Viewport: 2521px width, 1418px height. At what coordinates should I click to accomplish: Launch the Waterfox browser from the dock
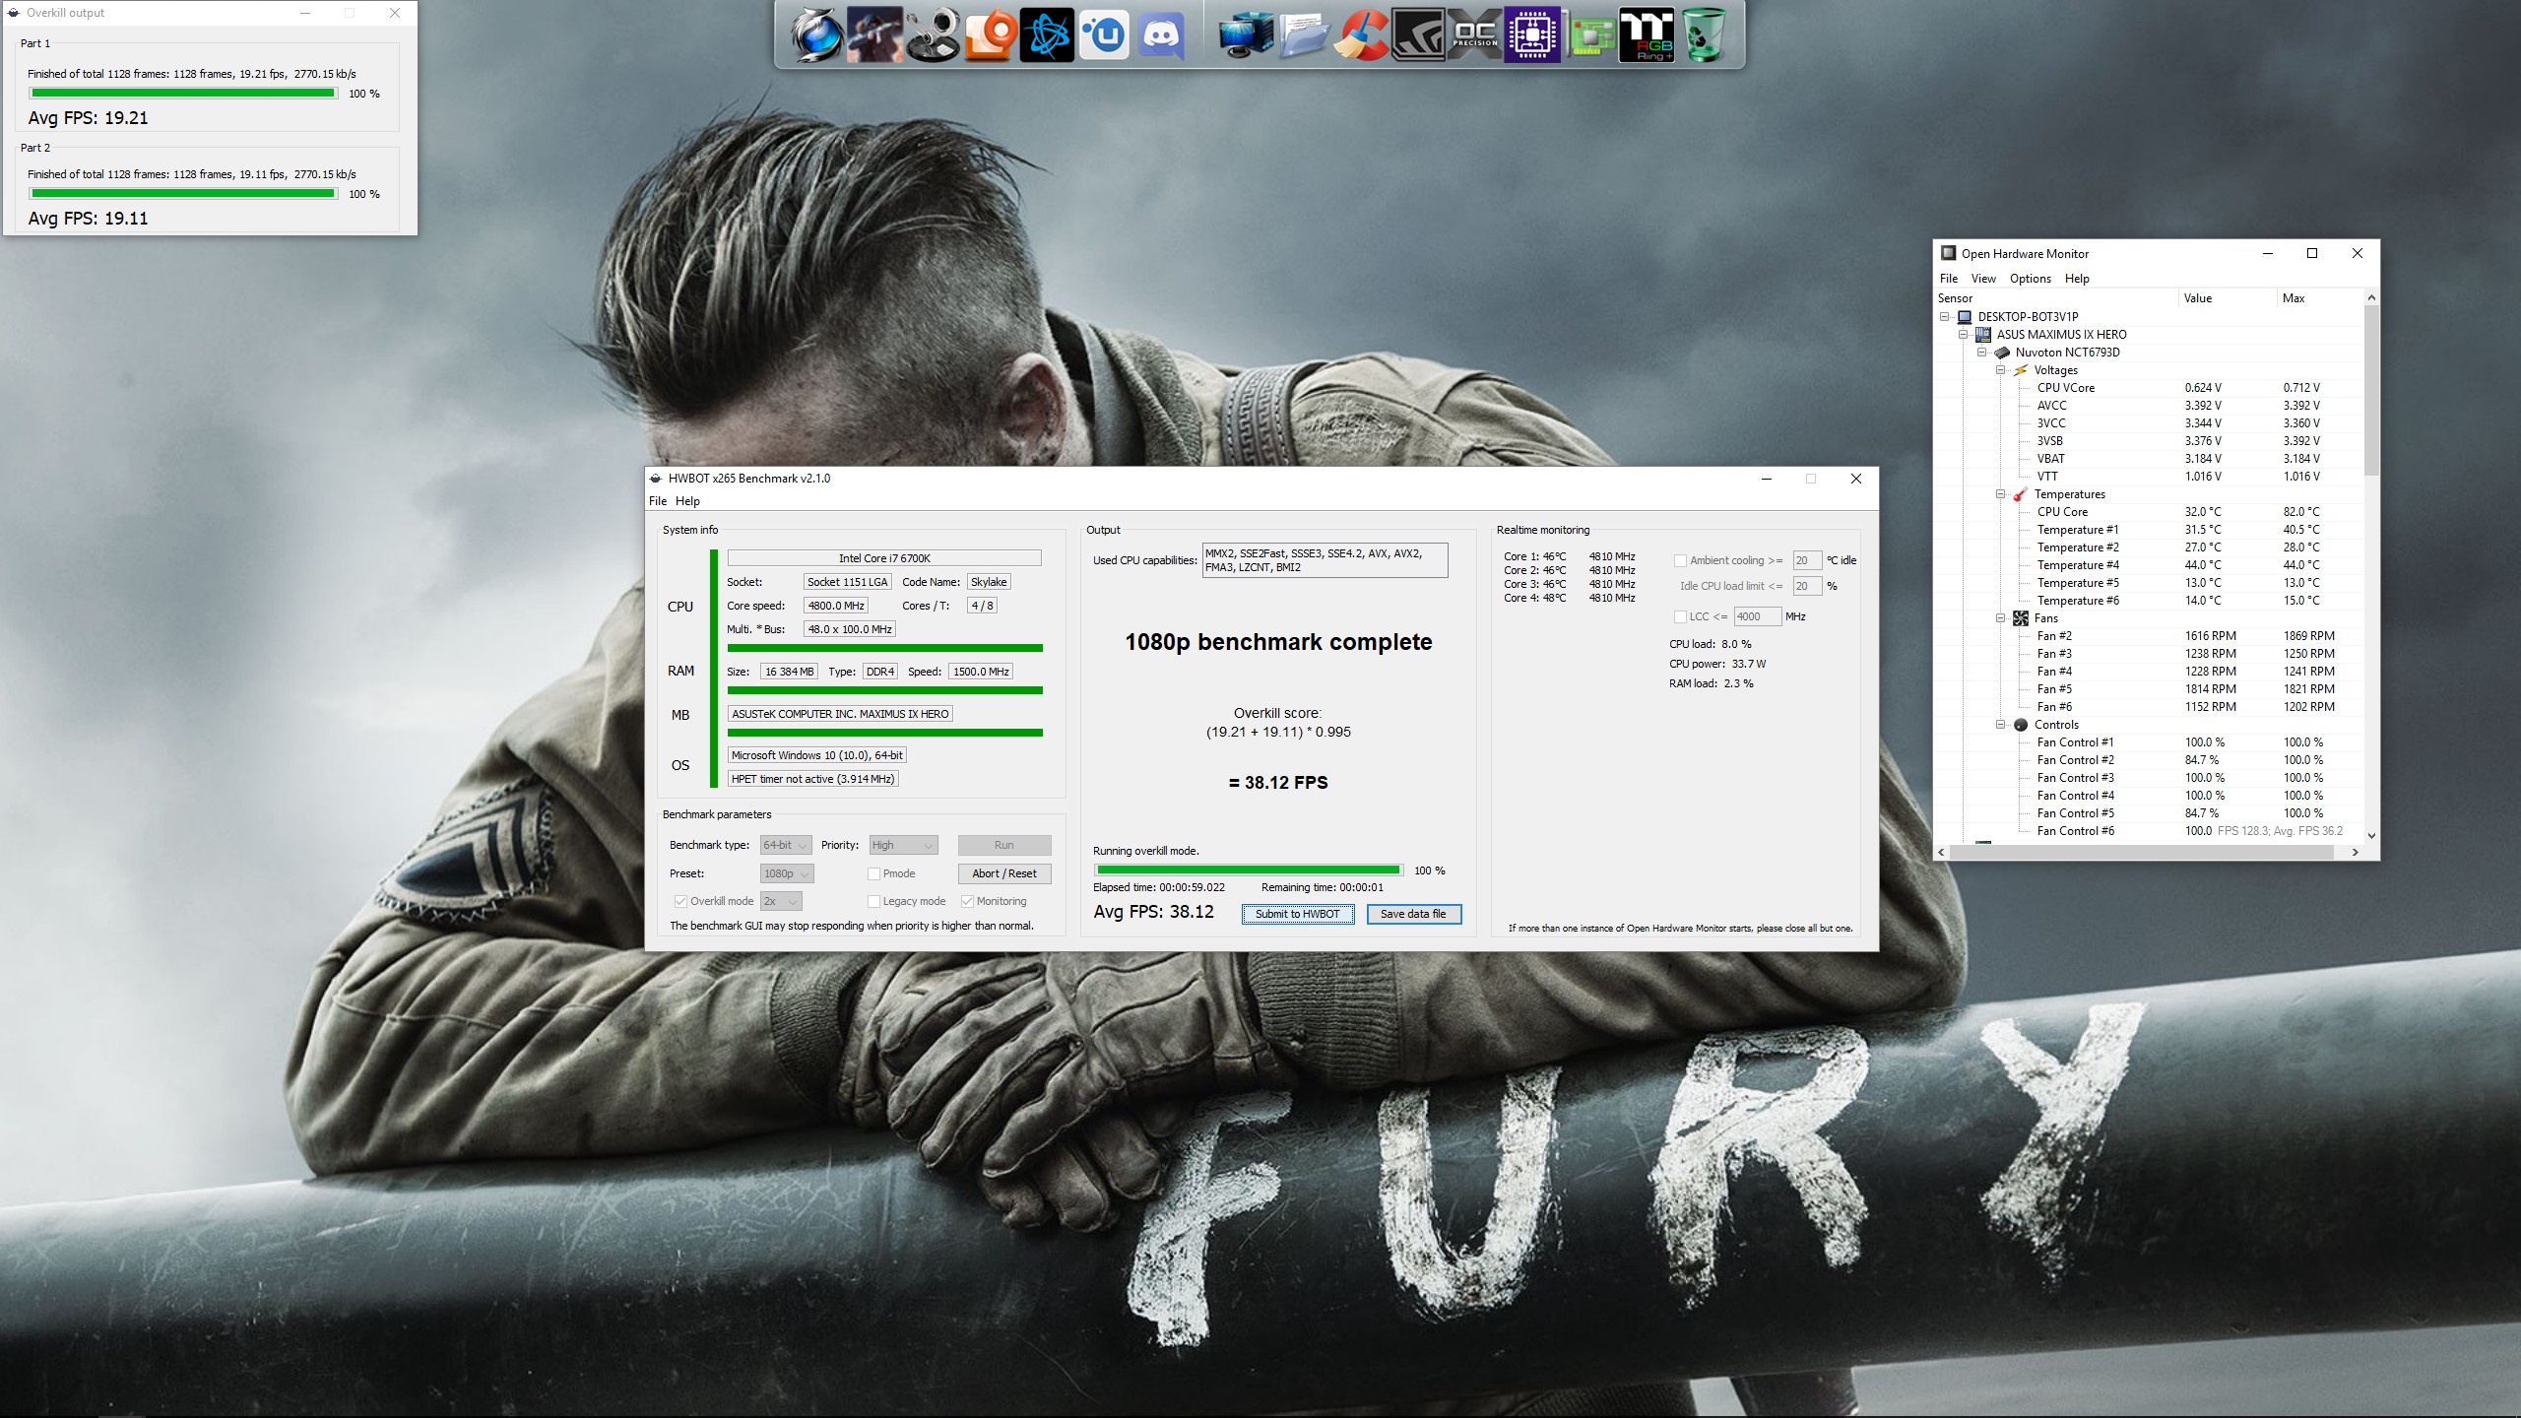[816, 35]
